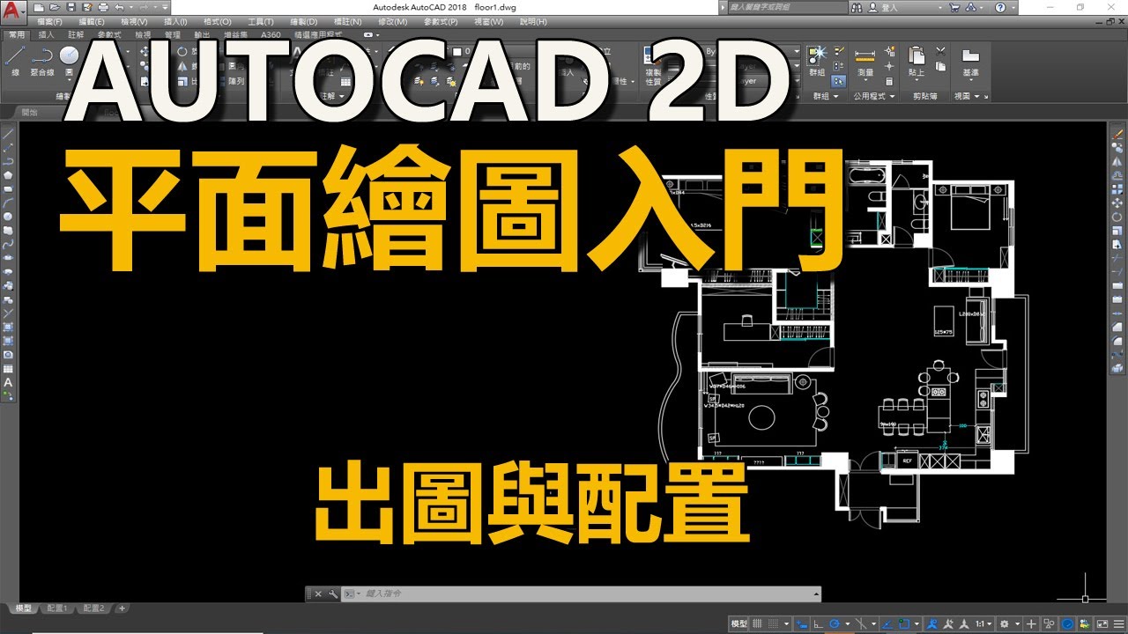Toggle grid display in status bar
The image size is (1128, 634).
coord(757,623)
